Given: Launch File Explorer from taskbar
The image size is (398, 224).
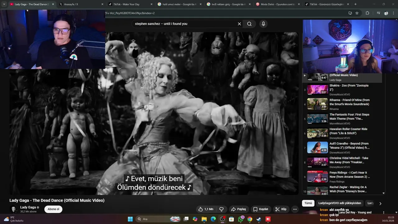Looking at the screenshot, I should click(204, 219).
